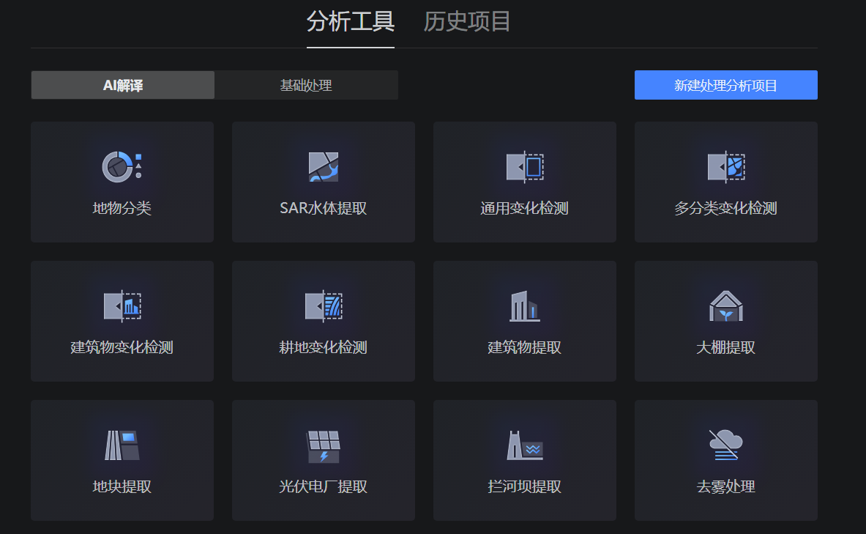The width and height of the screenshot is (866, 534).
Task: Open the 建筑物变化检测 building change icon
Action: (122, 305)
